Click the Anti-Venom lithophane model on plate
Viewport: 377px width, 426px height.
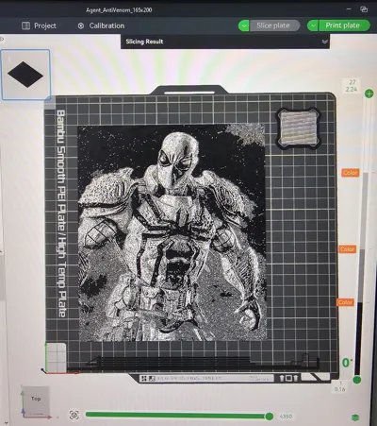click(172, 233)
